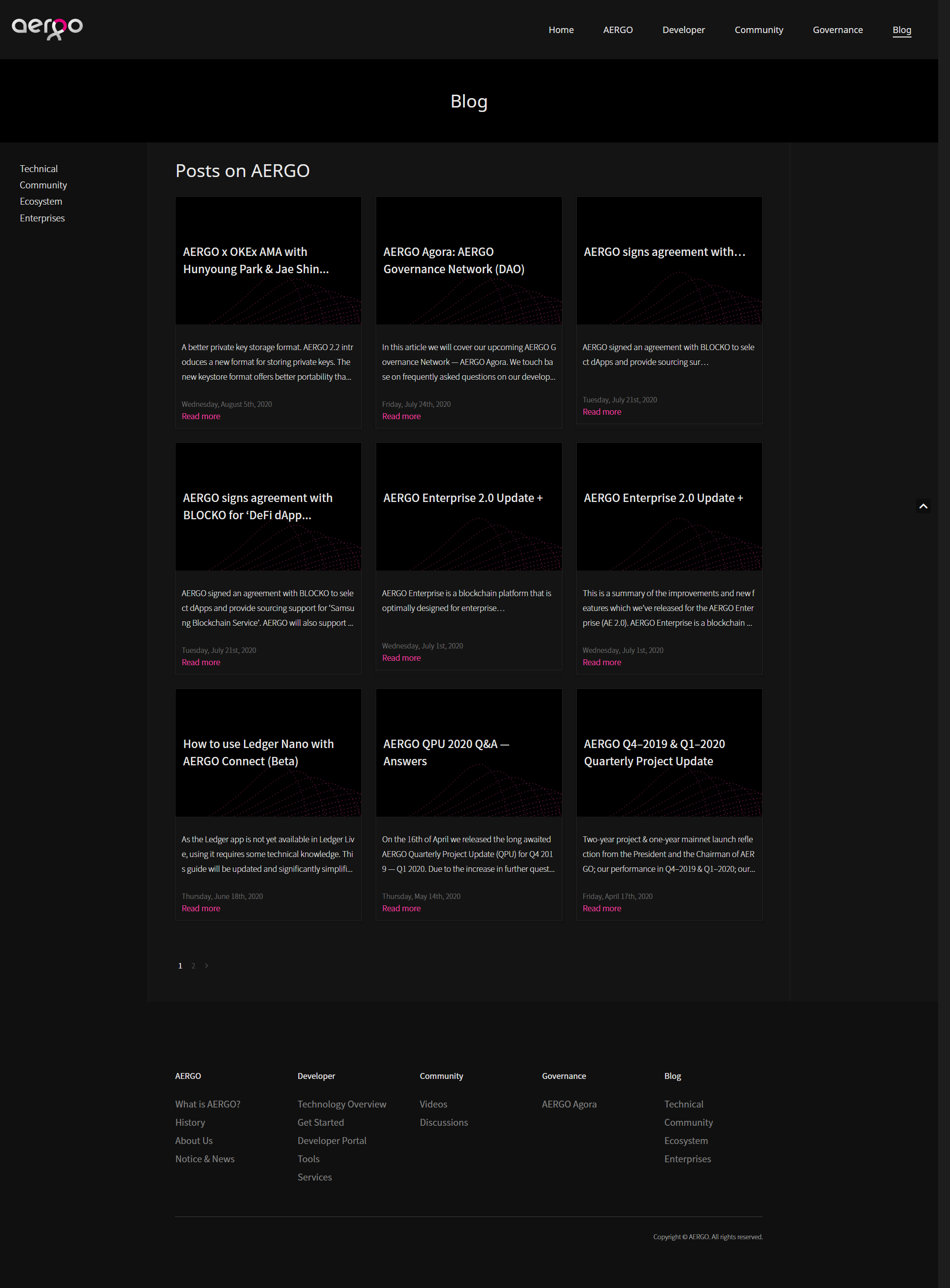Screen dimensions: 950x1288
Task: Read more on May 14th, 2020 post
Action: click(x=401, y=908)
